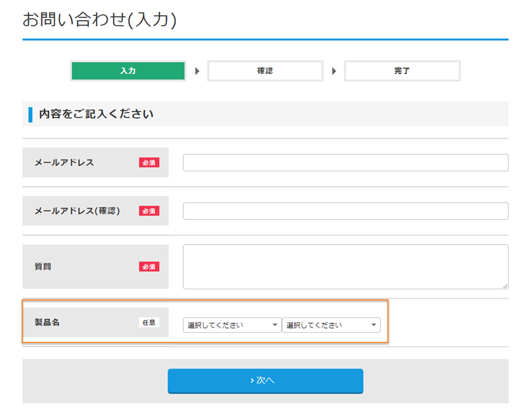Image resolution: width=528 pixels, height=412 pixels.
Task: Click the 質問 label text
Action: point(43,266)
